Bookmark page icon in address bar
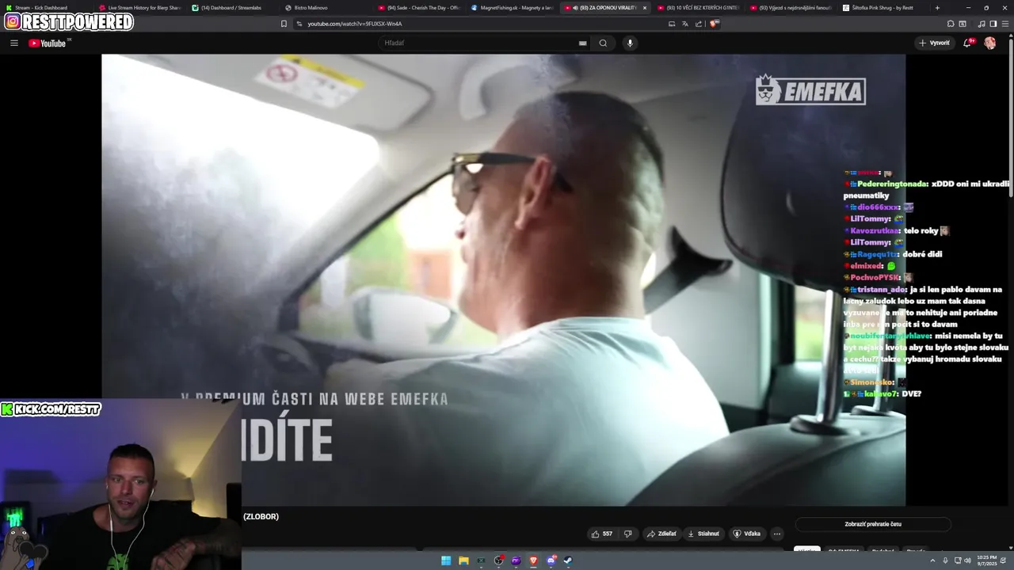Screen dimensions: 1014x570 [x=284, y=24]
